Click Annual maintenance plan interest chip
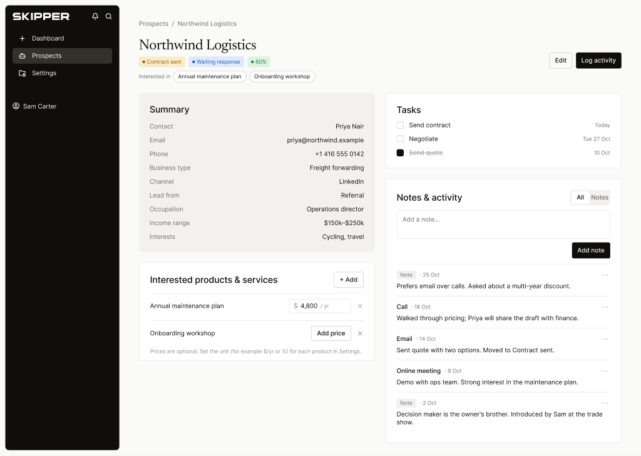641x456 pixels. coord(210,76)
